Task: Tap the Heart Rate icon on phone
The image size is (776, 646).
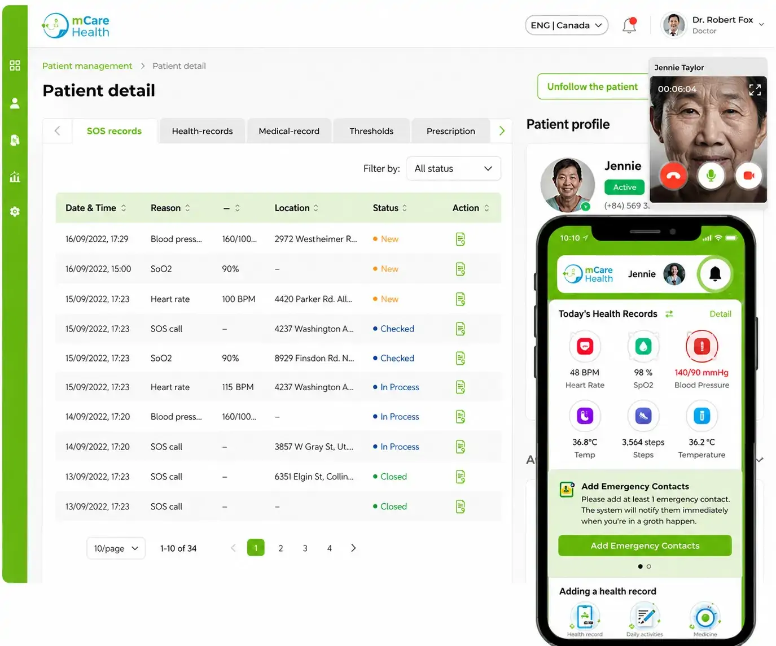Action: click(585, 346)
